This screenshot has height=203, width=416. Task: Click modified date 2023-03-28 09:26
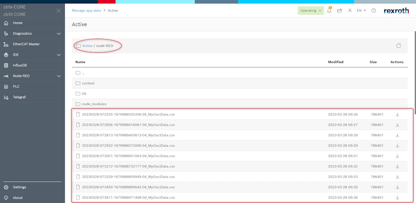(343, 114)
